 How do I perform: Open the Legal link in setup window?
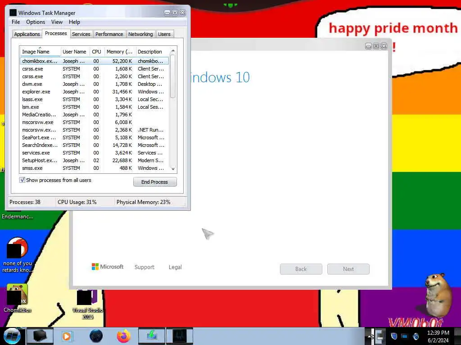(175, 267)
